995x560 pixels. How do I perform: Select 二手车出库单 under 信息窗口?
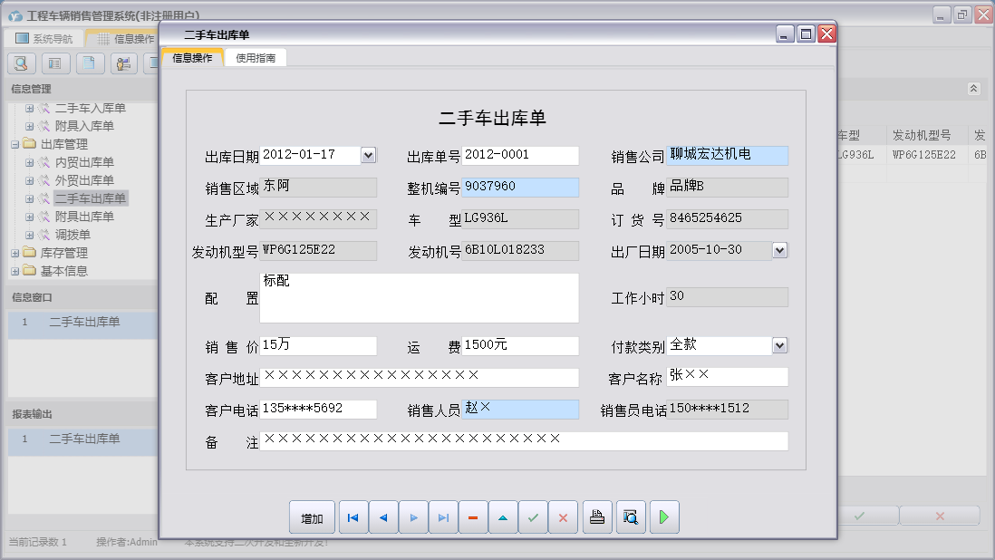coord(82,323)
